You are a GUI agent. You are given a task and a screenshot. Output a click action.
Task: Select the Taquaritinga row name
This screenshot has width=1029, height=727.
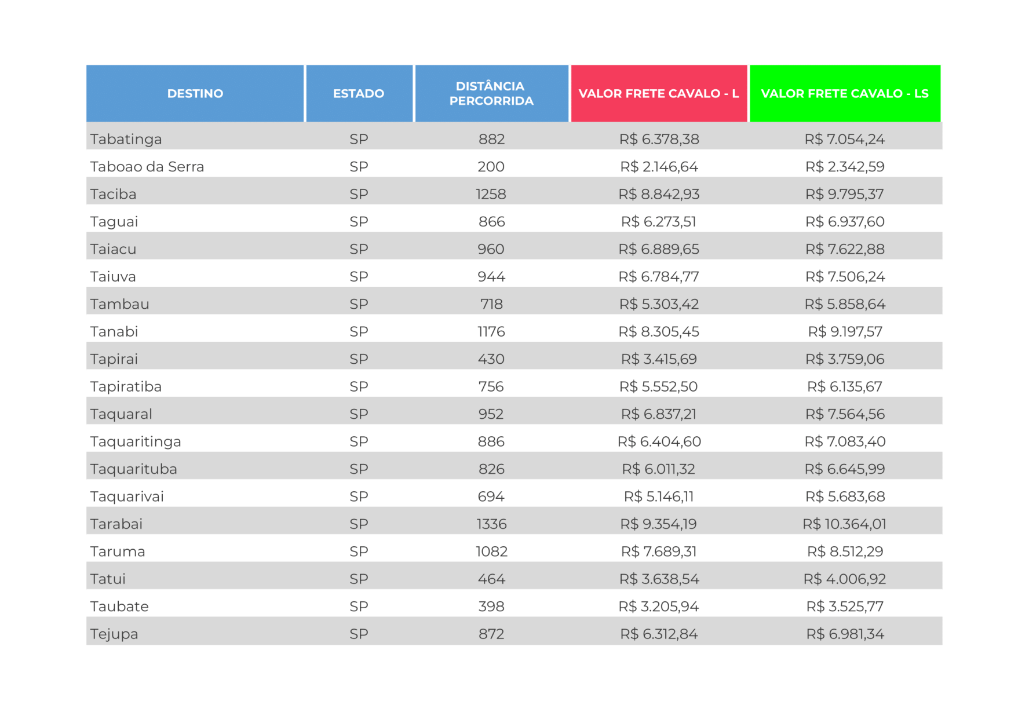coord(136,442)
